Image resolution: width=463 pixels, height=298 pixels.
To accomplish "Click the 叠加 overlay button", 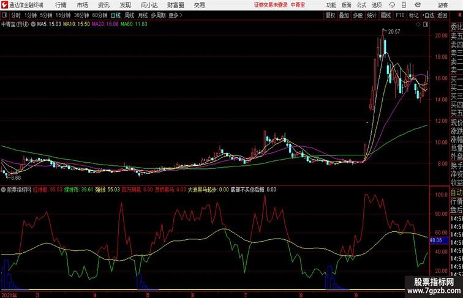I will [x=344, y=15].
